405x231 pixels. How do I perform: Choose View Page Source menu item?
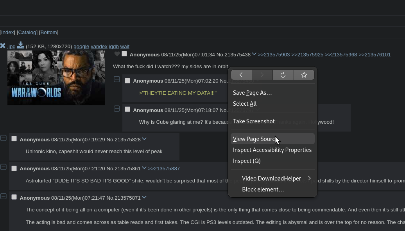pos(272,139)
